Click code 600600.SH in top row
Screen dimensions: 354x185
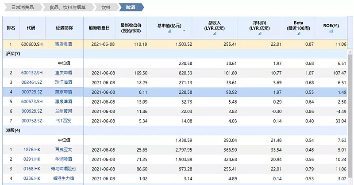tap(32, 44)
